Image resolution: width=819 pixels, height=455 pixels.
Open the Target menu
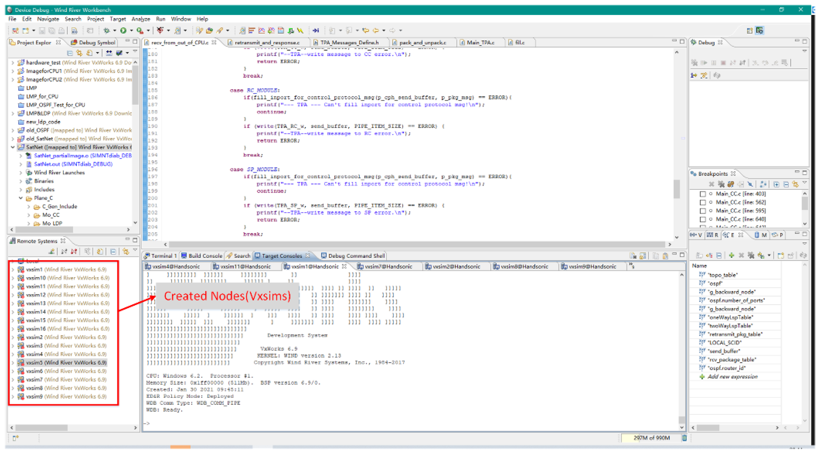point(118,19)
